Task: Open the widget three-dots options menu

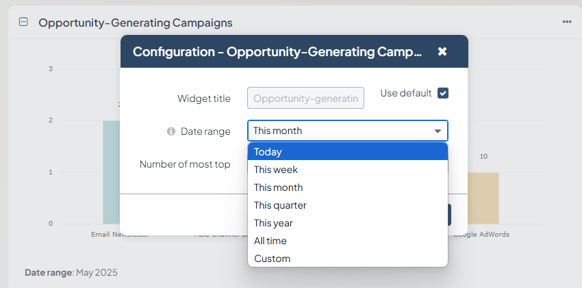Action: [x=566, y=22]
